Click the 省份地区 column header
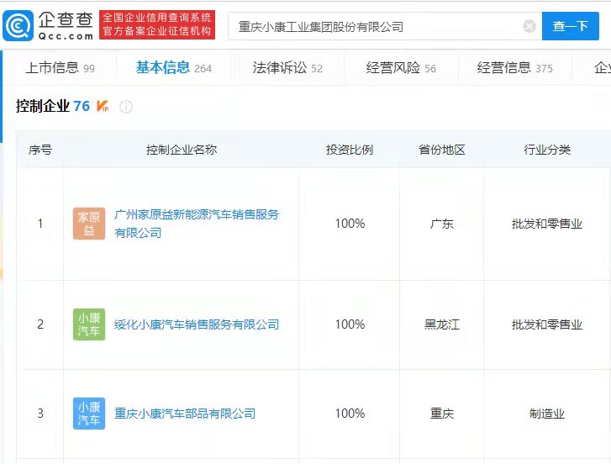Screen dimensions: 611x464 click(441, 150)
